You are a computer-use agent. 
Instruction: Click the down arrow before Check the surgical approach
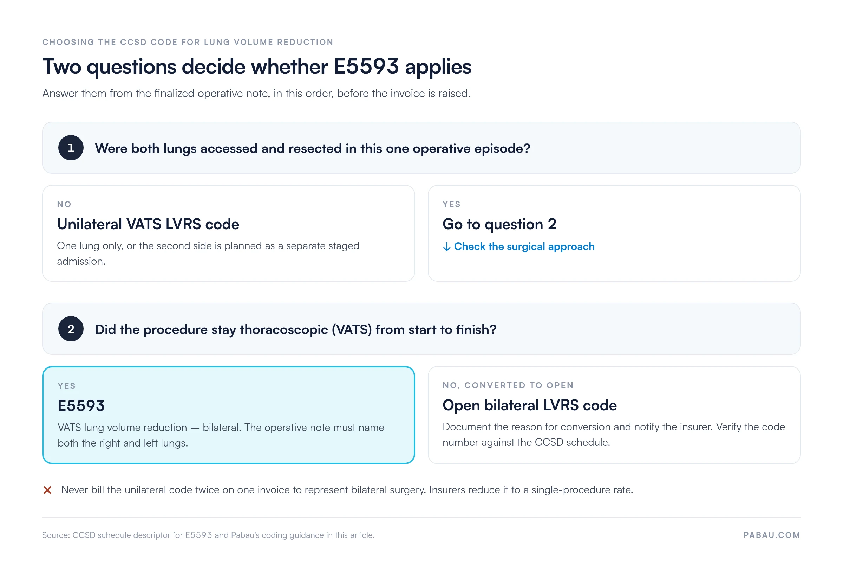(446, 247)
